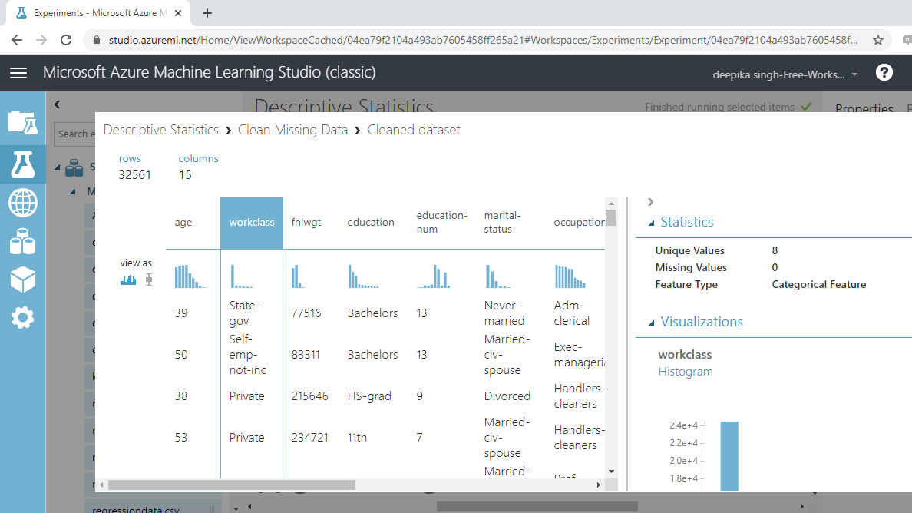This screenshot has width=912, height=513.
Task: Click the Experiments browser tab
Action: point(99,13)
